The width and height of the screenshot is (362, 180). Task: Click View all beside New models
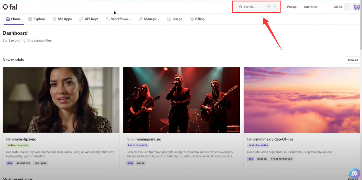[x=353, y=60]
